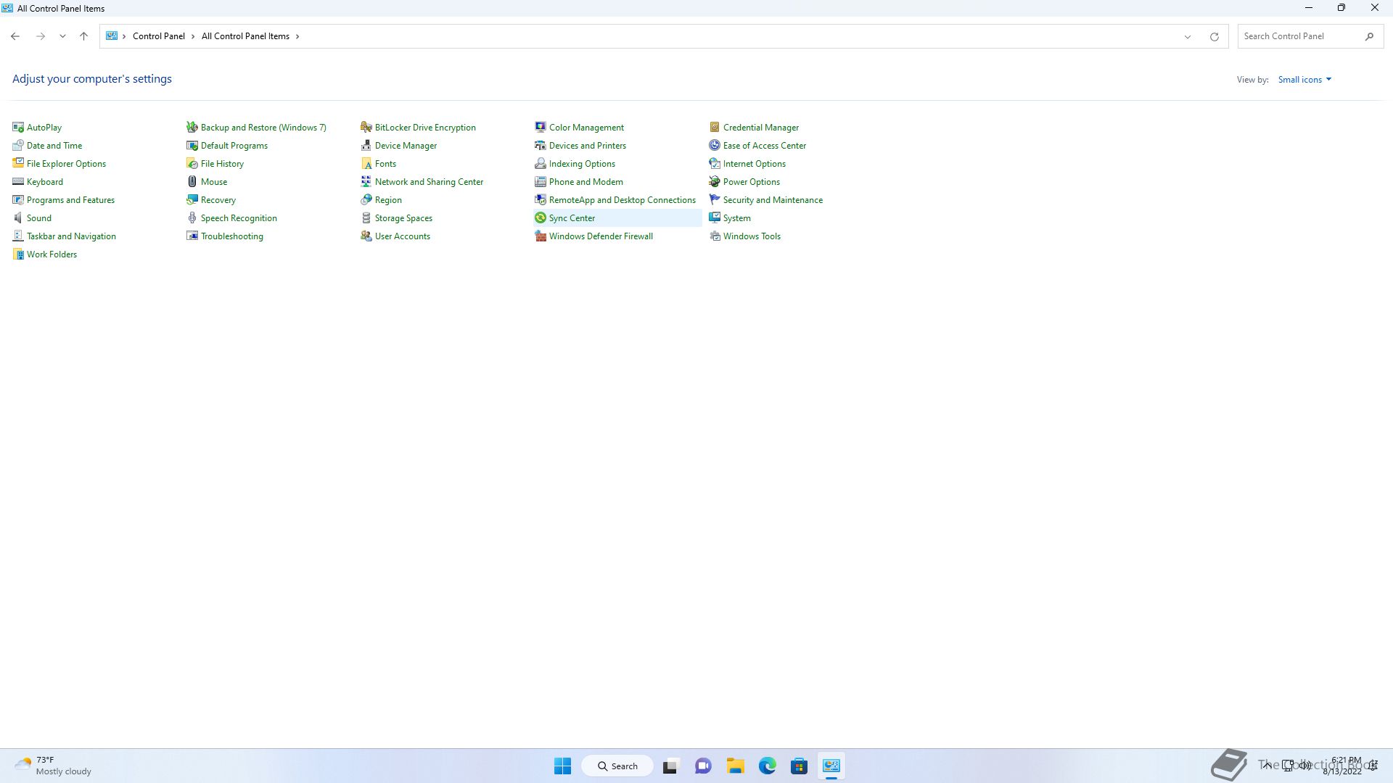
Task: Click the User Accounts icon
Action: click(x=366, y=236)
